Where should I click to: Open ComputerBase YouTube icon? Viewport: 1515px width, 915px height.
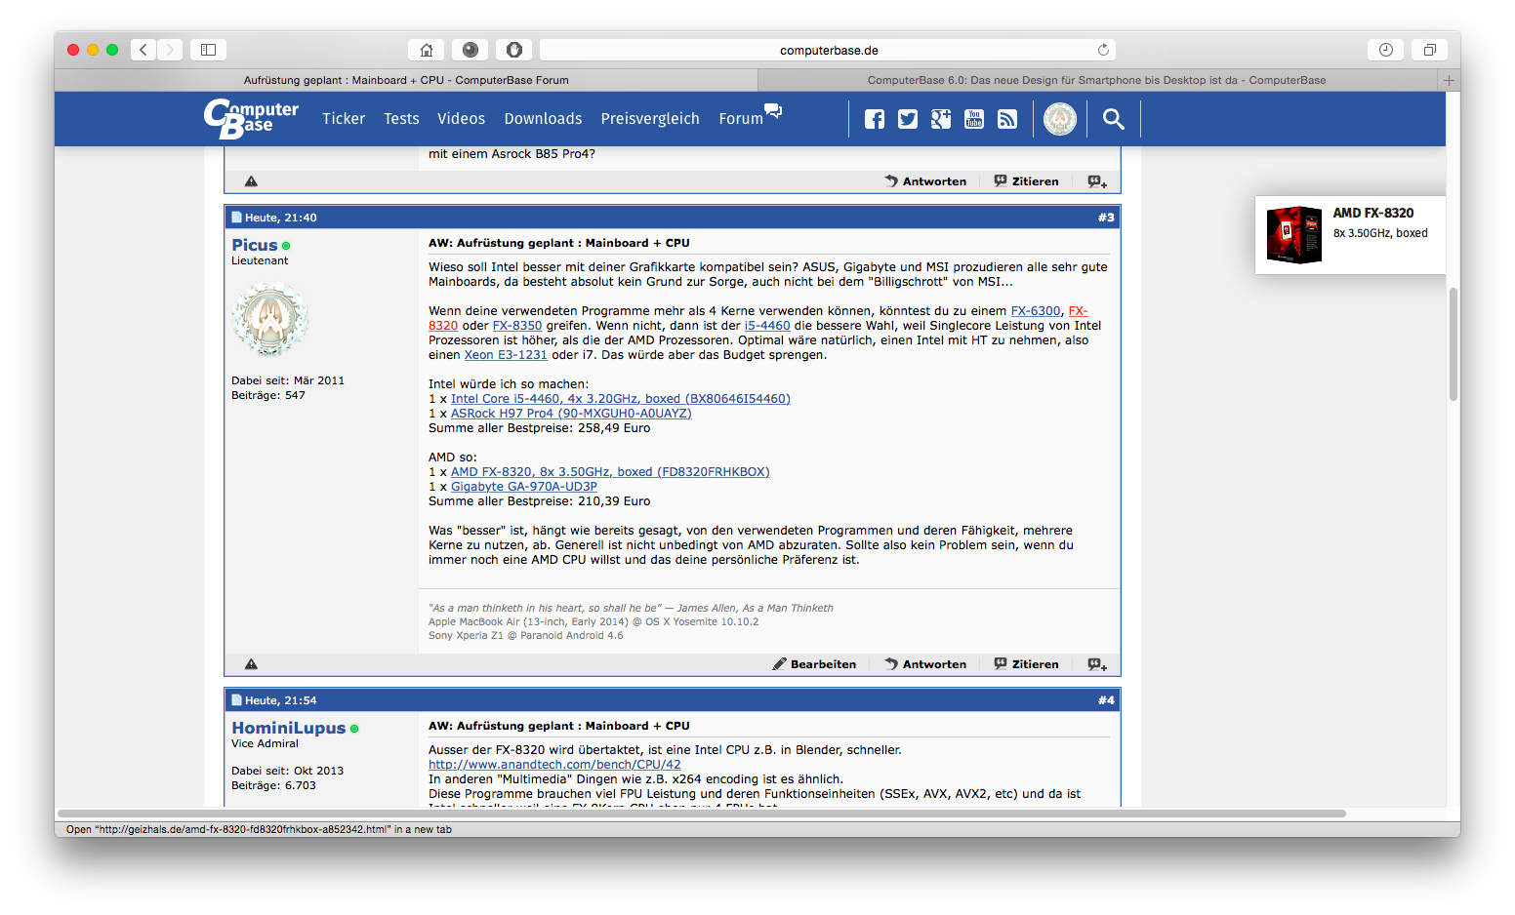[x=974, y=119]
